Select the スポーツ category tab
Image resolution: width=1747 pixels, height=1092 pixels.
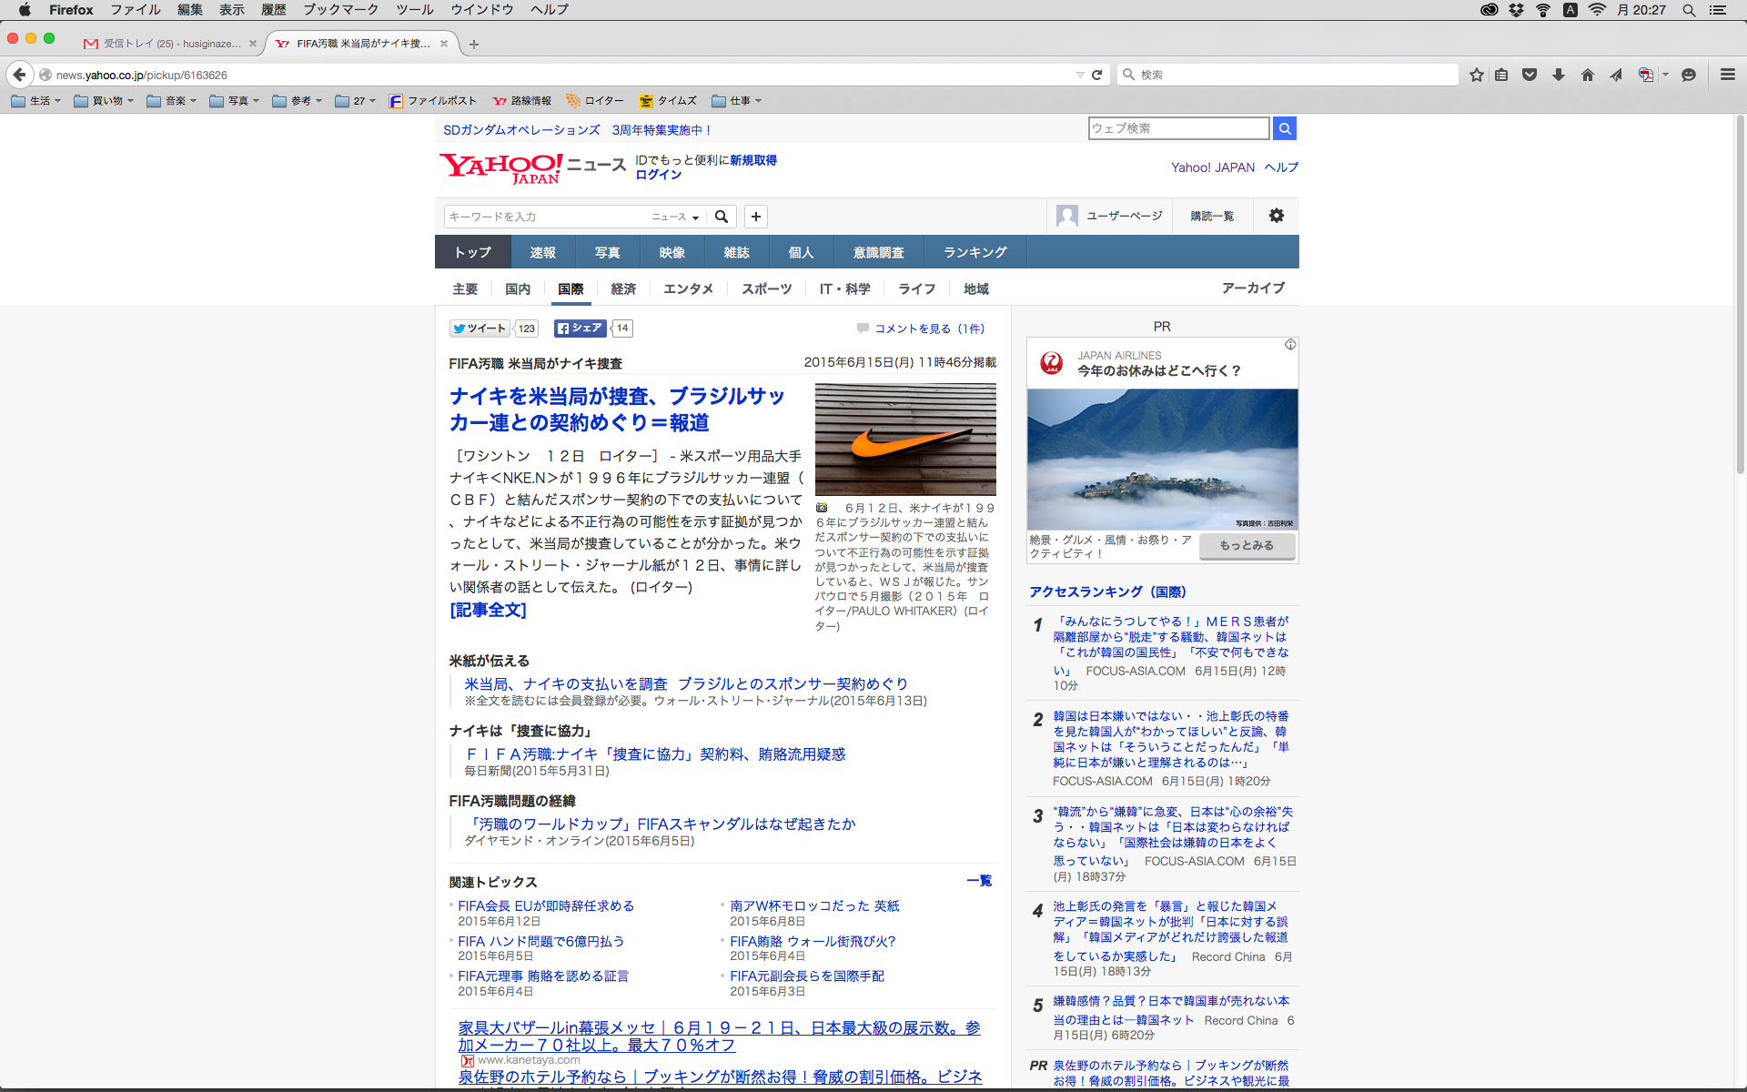(766, 288)
